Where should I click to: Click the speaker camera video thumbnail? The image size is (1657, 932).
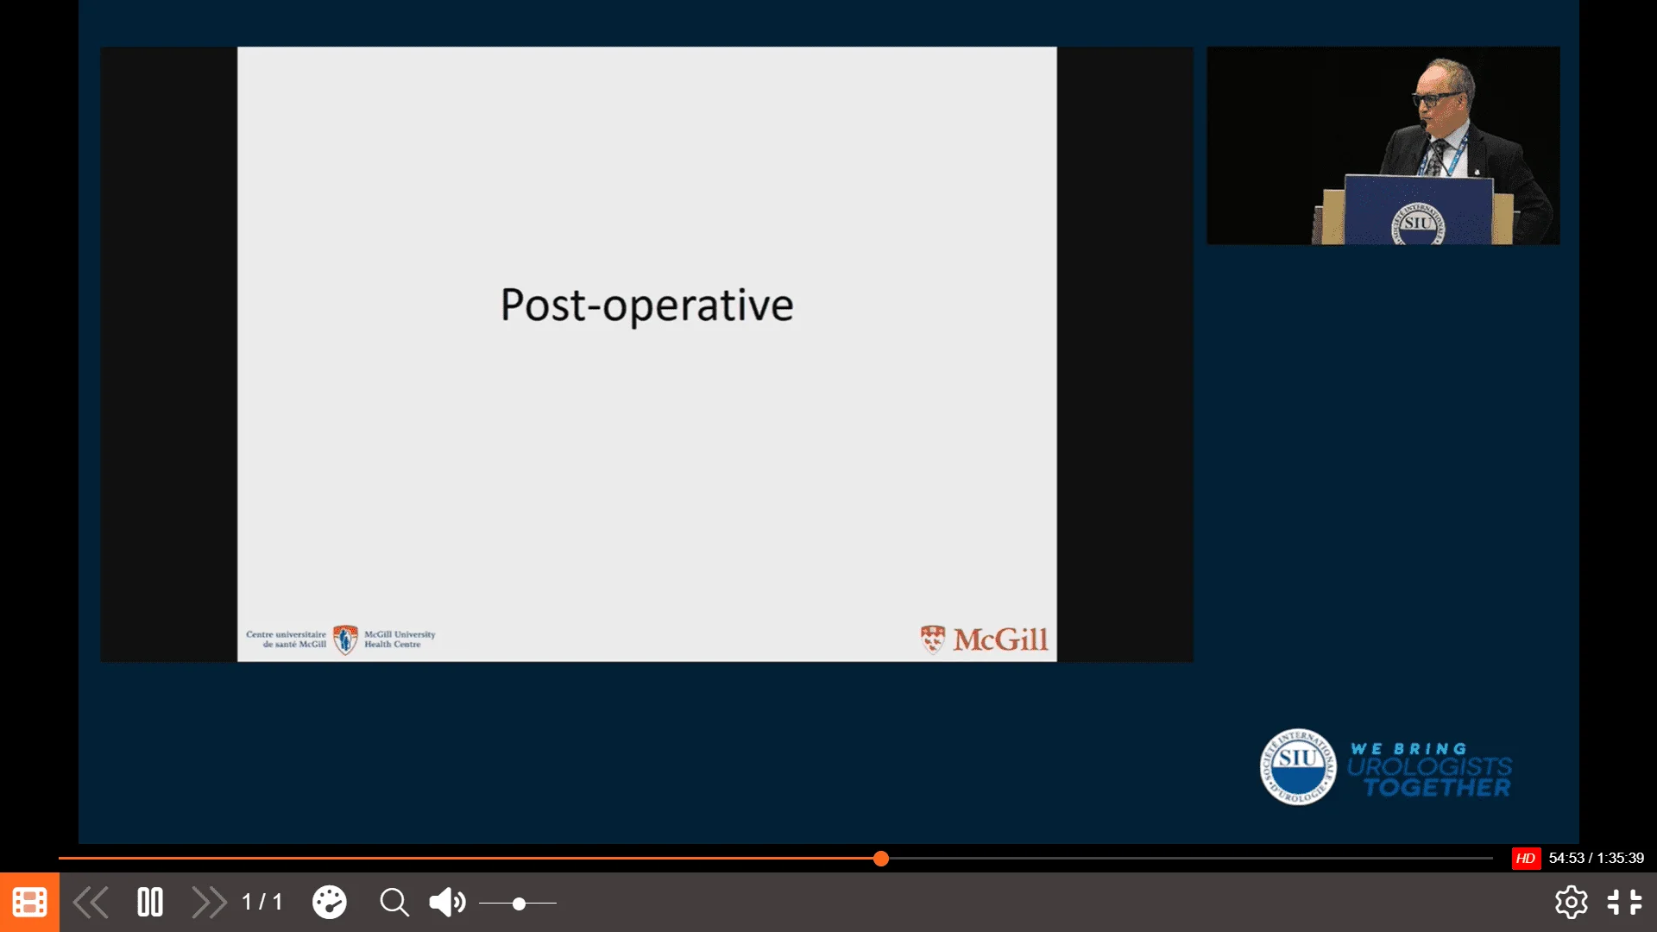click(1383, 145)
